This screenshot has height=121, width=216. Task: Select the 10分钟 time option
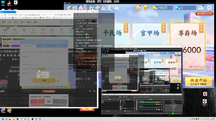[60, 73]
